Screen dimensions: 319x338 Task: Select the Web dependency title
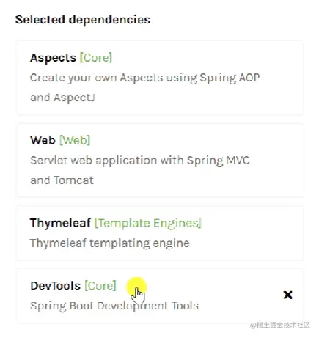click(43, 140)
